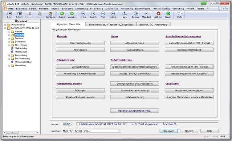Screen dimensions: 232x141
Task: Select the Mandant folder in tree
Action: [x=19, y=35]
